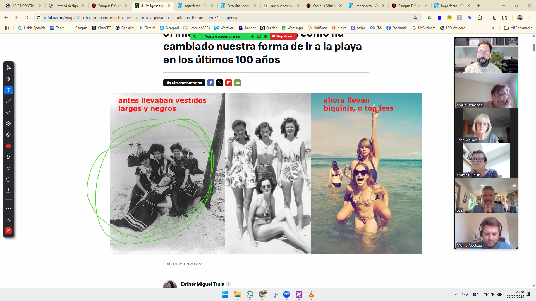The image size is (536, 301).
Task: Open File Explorer from taskbar
Action: 237,294
